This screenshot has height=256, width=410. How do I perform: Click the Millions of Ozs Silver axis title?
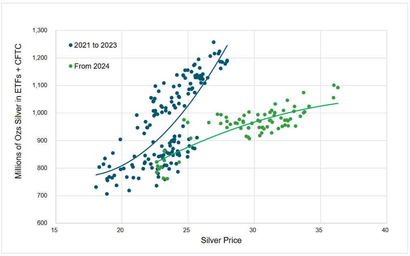[18, 111]
